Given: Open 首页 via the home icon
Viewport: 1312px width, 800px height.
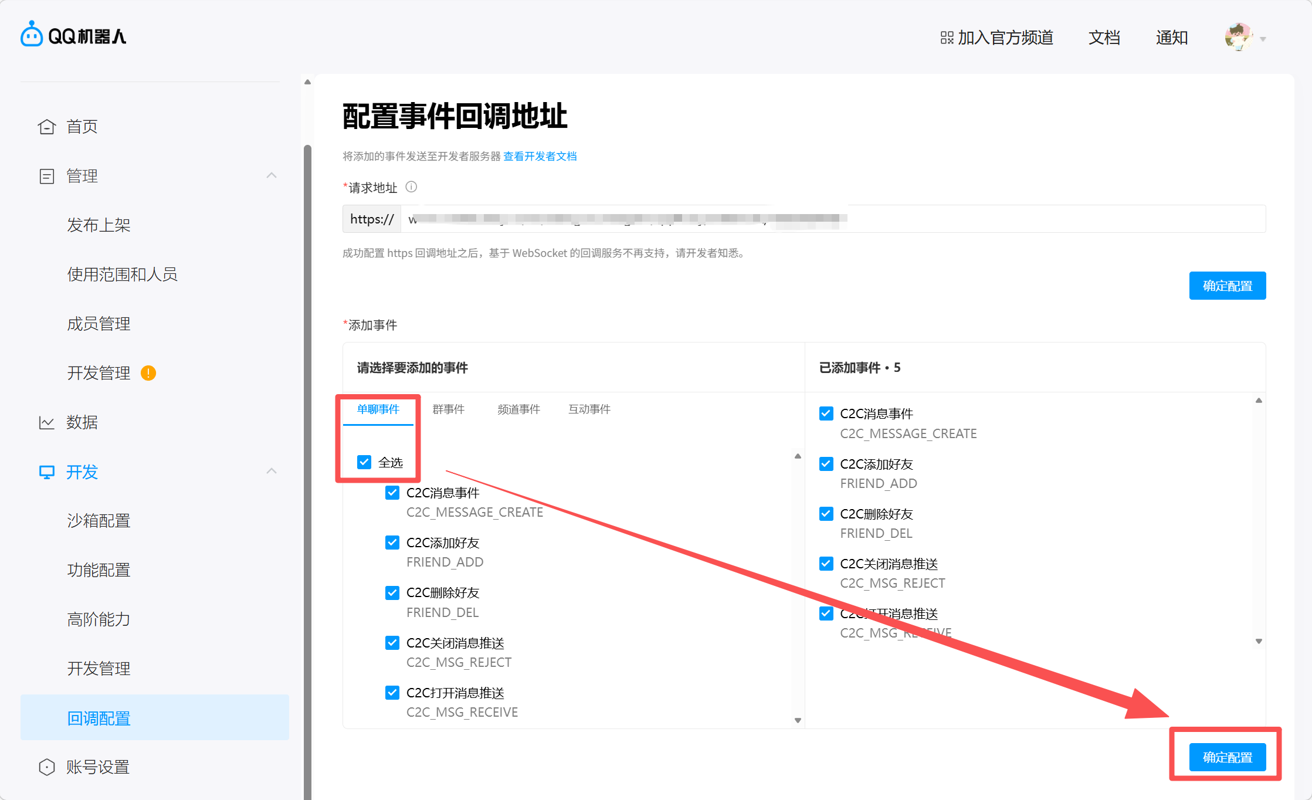Looking at the screenshot, I should (x=47, y=127).
